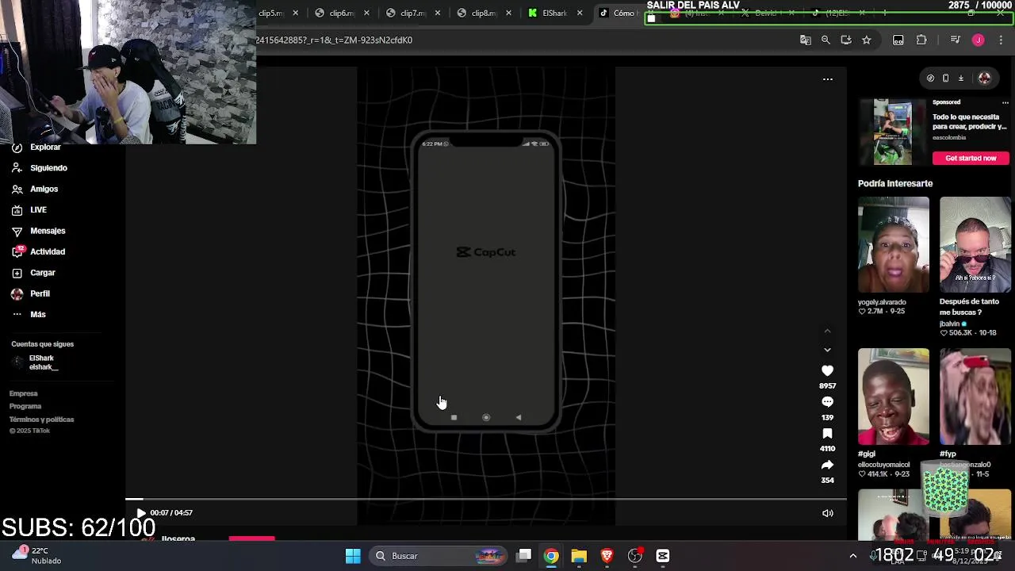Open the LIVE section
Viewport: 1015px width, 571px height.
(29, 210)
